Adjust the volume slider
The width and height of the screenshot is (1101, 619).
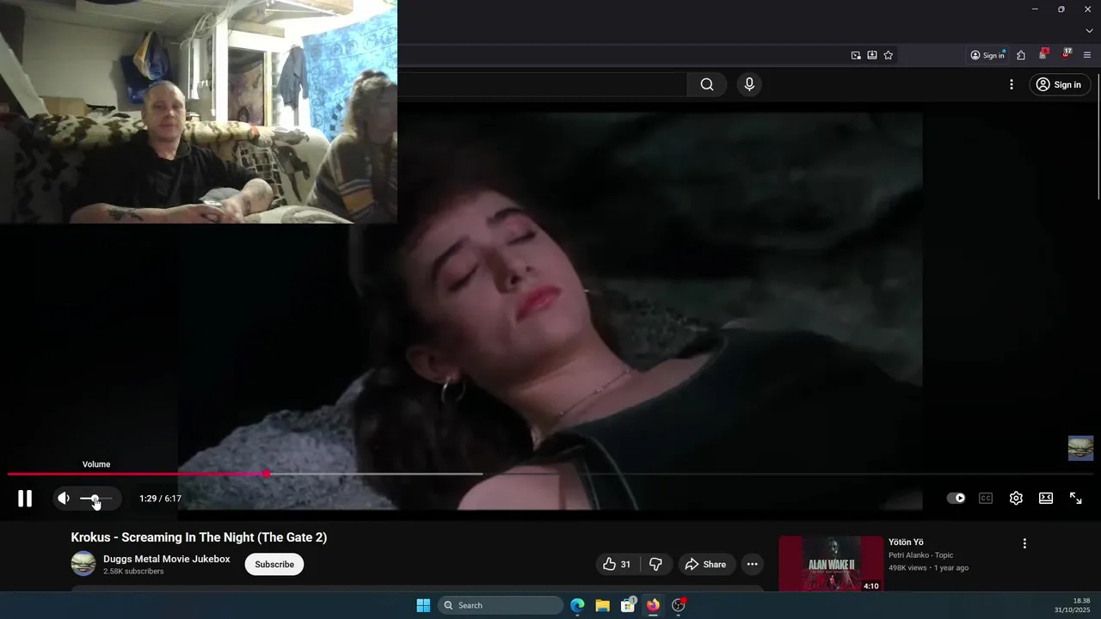tap(96, 499)
